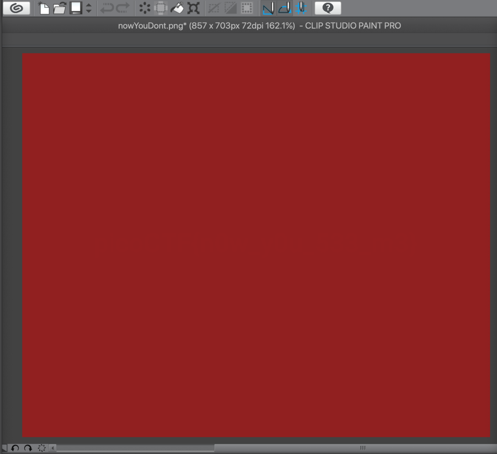The width and height of the screenshot is (497, 454).
Task: Click the left arrow of the horizontal scrollbar
Action: (x=51, y=448)
